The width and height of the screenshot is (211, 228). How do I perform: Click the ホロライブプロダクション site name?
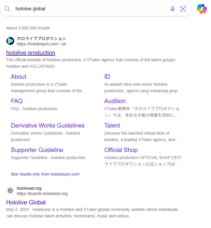pos(41,39)
